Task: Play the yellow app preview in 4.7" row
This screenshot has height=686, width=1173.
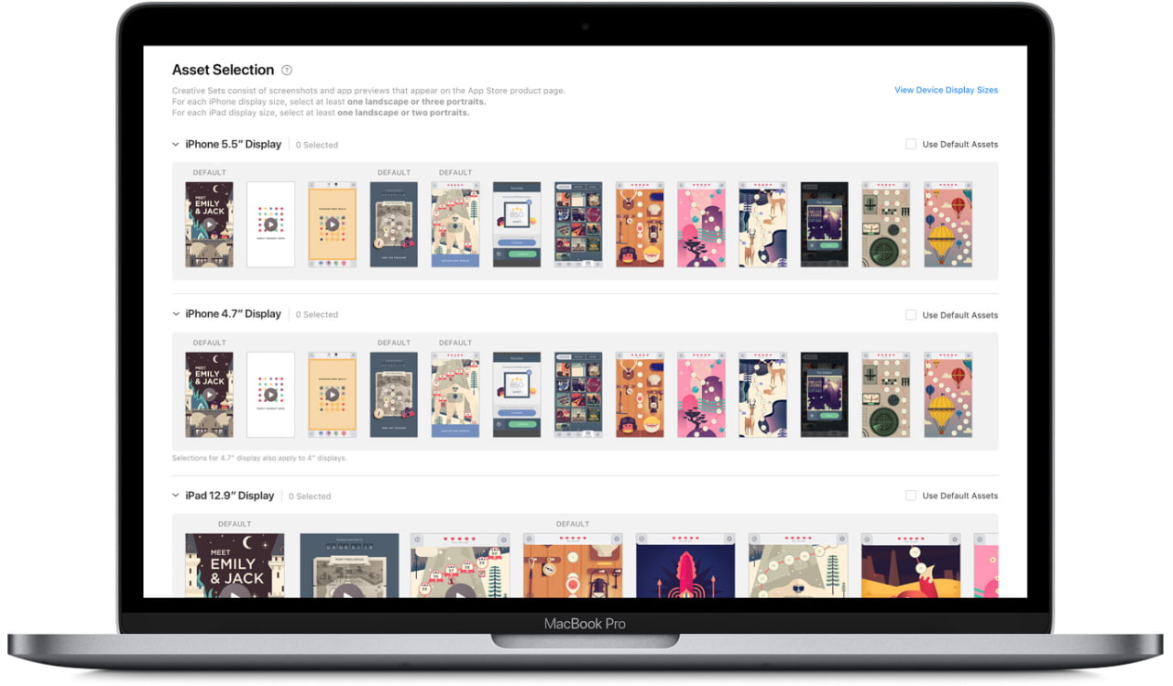Action: pos(332,393)
